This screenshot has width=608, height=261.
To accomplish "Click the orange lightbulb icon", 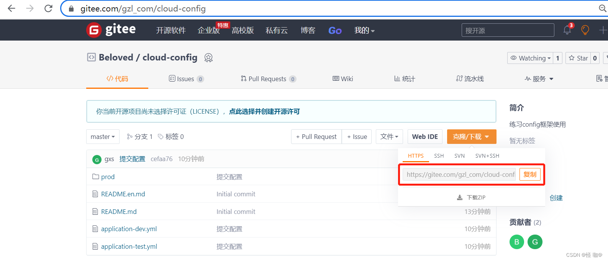I will (585, 30).
